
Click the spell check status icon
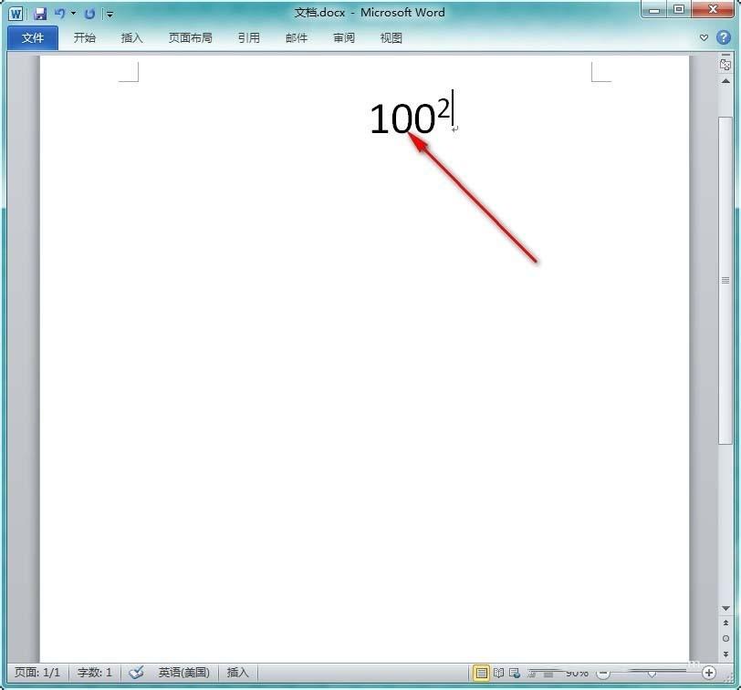coord(136,673)
